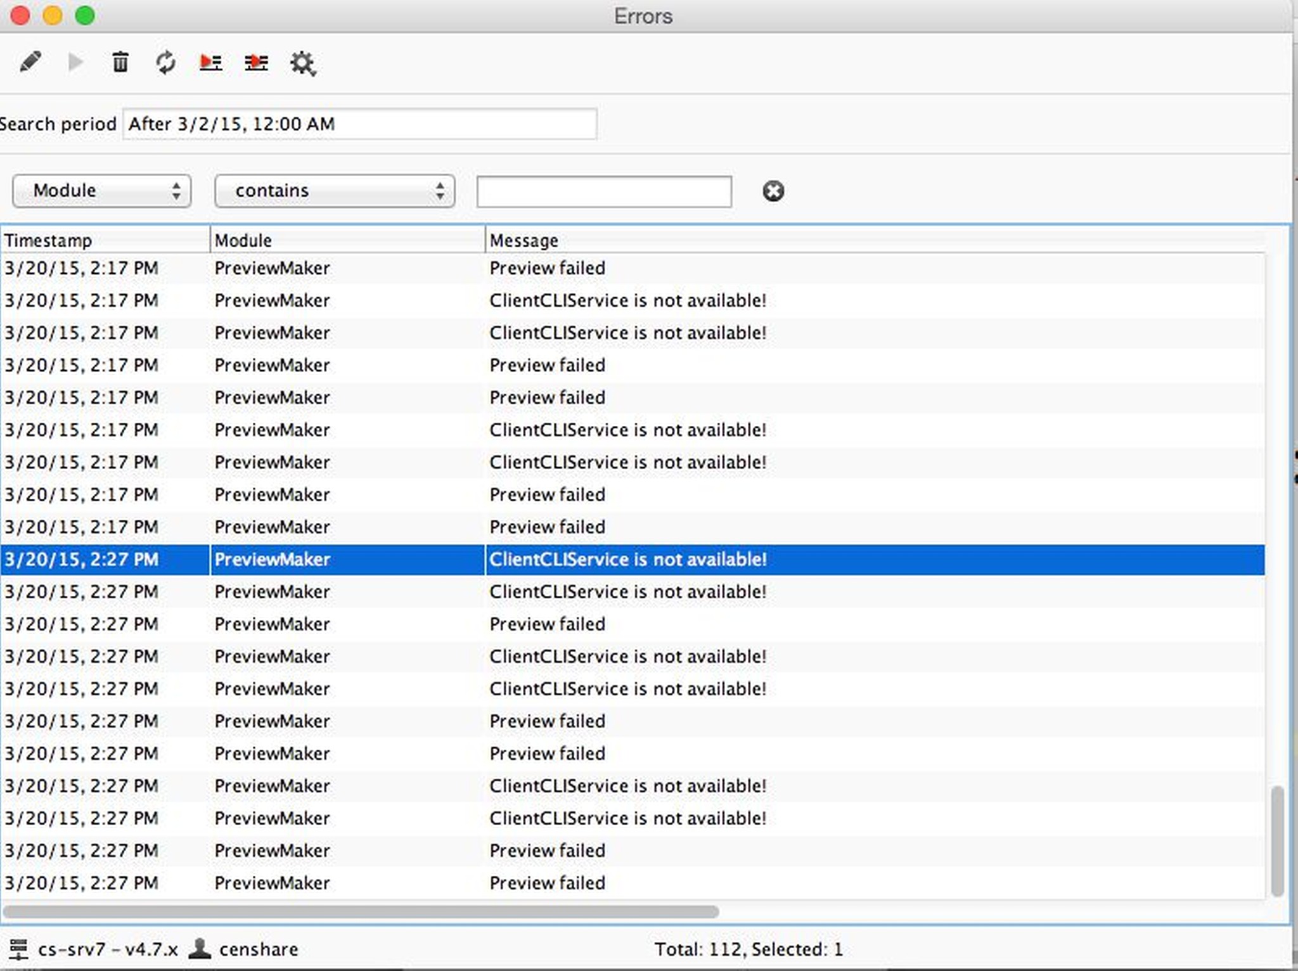This screenshot has height=971, width=1298.
Task: Click the red arrow over list lines icon
Action: point(256,62)
